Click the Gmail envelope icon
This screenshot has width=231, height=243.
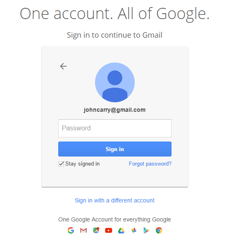pos(83,231)
